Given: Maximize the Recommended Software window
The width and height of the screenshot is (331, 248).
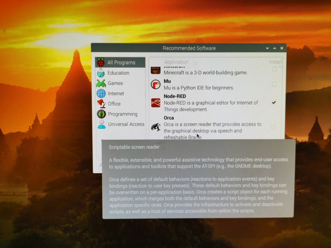Looking at the screenshot, I should [274, 48].
